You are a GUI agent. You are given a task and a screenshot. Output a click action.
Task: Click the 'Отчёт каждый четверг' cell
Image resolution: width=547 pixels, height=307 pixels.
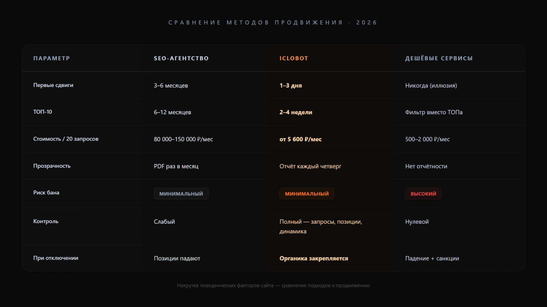pyautogui.click(x=310, y=166)
